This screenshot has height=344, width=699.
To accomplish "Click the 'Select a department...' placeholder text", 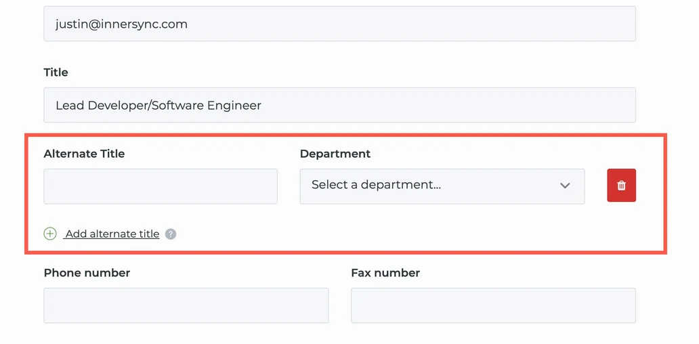I will point(376,185).
